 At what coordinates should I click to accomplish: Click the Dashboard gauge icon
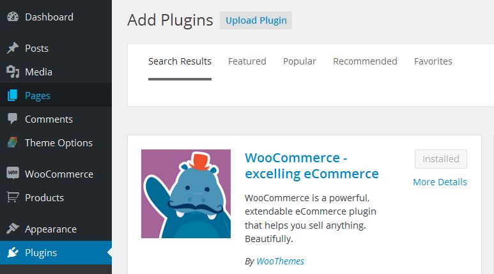12,17
